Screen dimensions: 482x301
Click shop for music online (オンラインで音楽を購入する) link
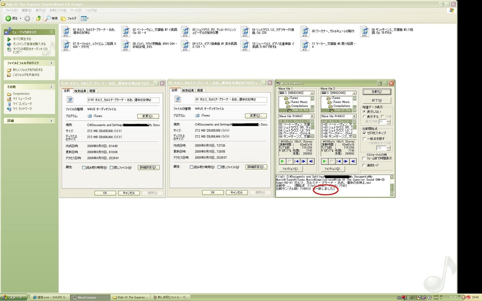coord(29,44)
